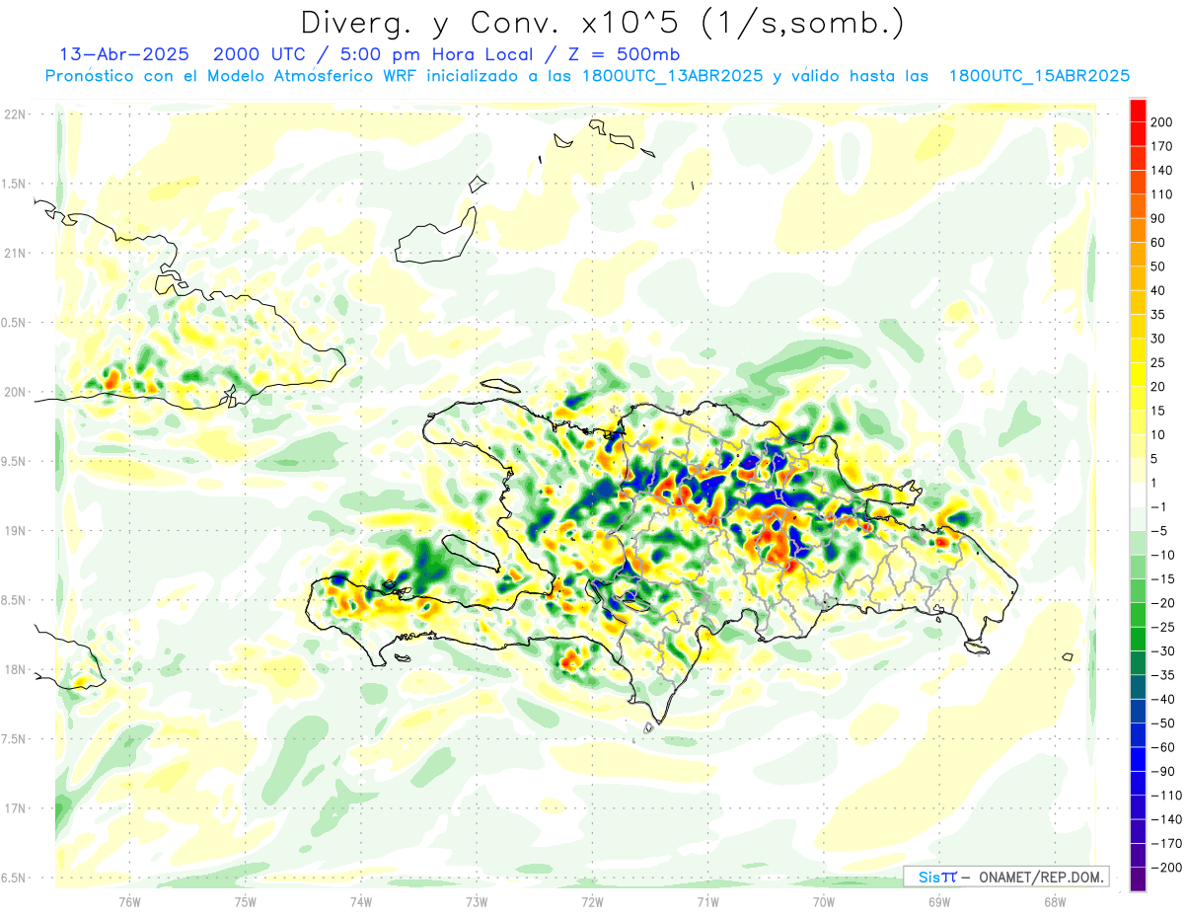Image resolution: width=1184 pixels, height=915 pixels.
Task: Click the "18N" latitude label
Action: point(14,669)
